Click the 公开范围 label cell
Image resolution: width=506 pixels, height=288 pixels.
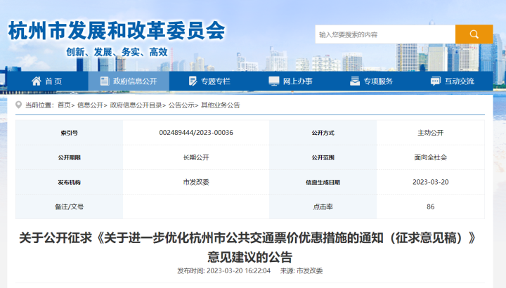[323, 157]
